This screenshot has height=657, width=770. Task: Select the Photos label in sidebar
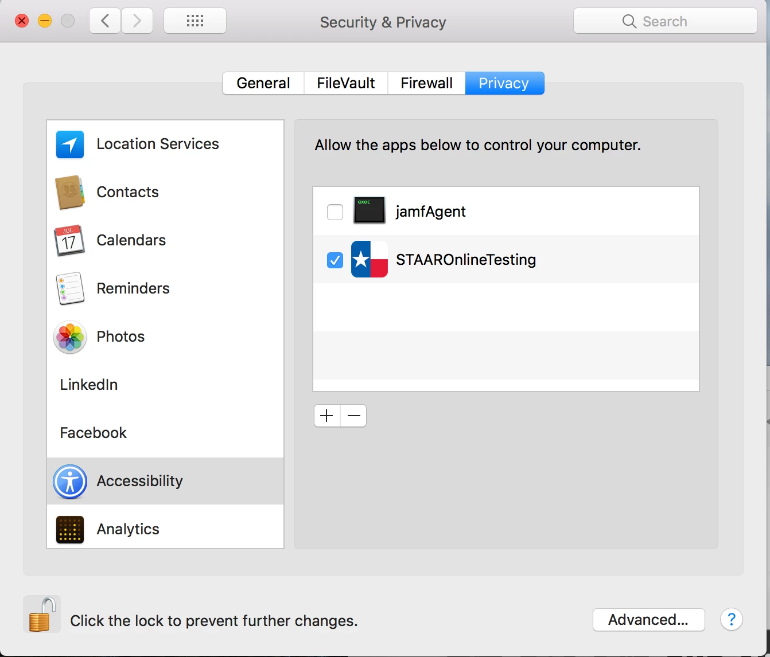pyautogui.click(x=120, y=337)
